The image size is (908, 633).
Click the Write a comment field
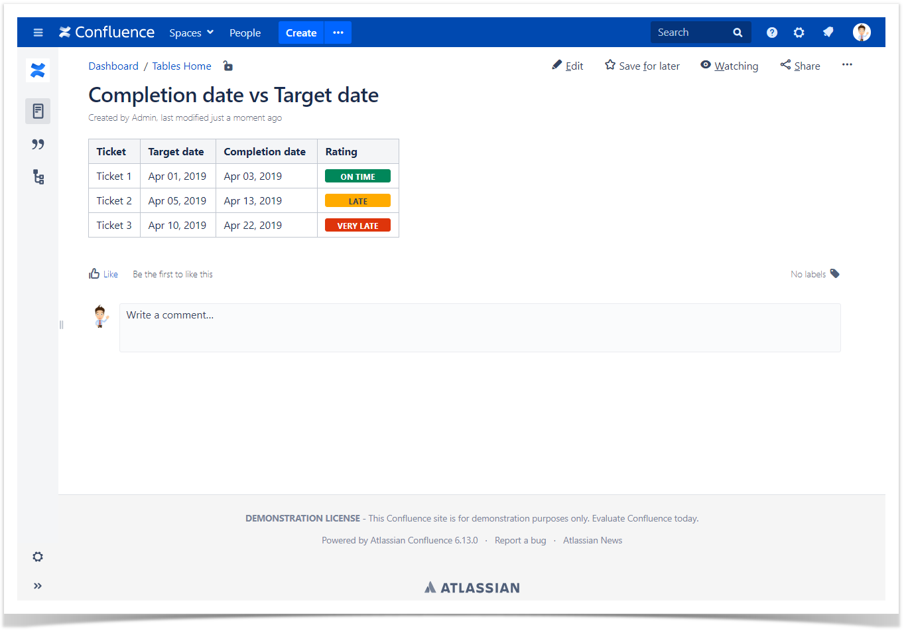coord(480,328)
